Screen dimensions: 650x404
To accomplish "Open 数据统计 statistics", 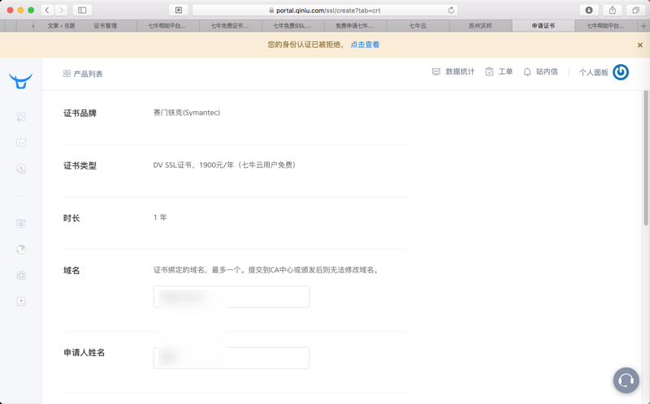I will [x=453, y=71].
